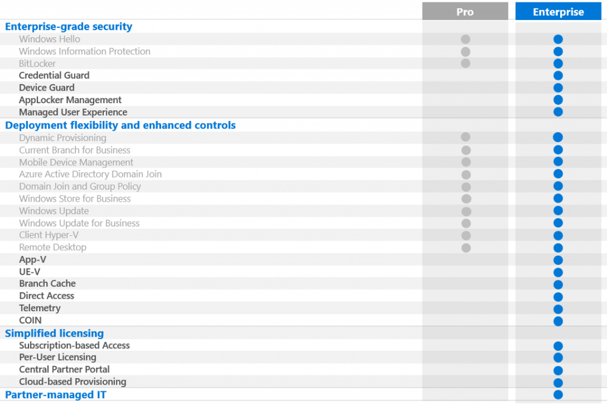Click the Azure Active Directory Domain Join label
Viewport: 607px width, 406px height.
pos(91,174)
